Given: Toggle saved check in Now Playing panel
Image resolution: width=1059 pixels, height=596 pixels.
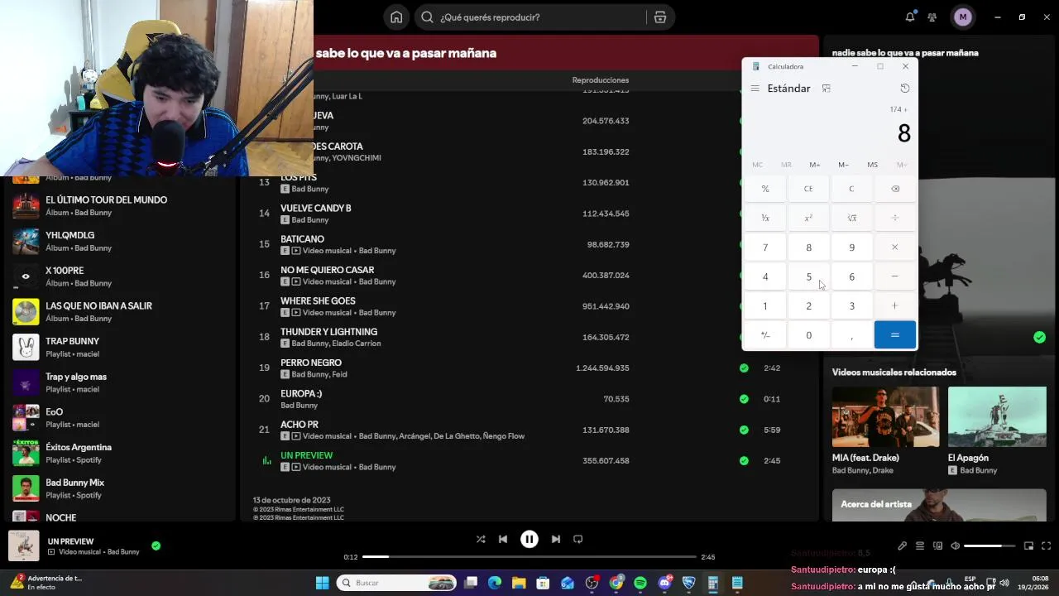Looking at the screenshot, I should click(x=1039, y=337).
